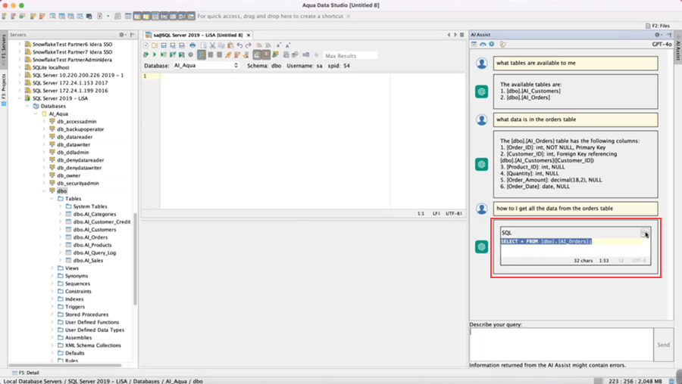Open the Database AI_Aqua dropdown
682x384 pixels.
(x=205, y=66)
